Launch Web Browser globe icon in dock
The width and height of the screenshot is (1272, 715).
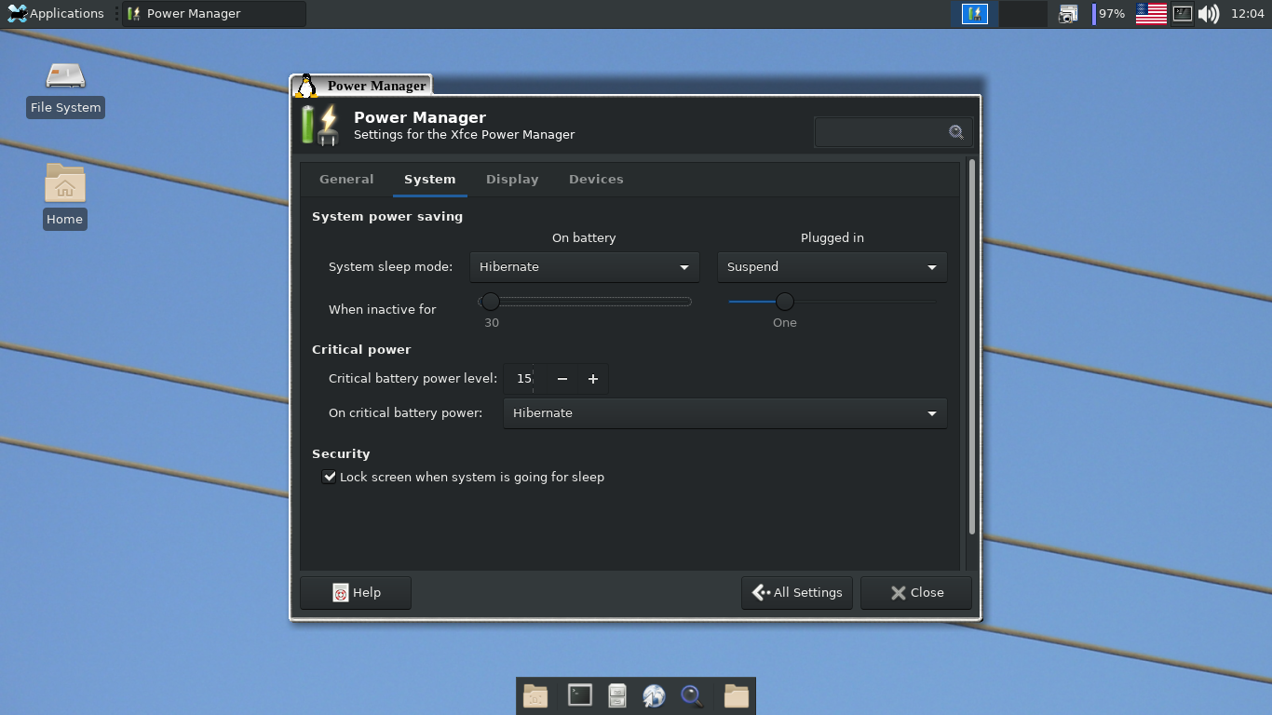tap(655, 695)
